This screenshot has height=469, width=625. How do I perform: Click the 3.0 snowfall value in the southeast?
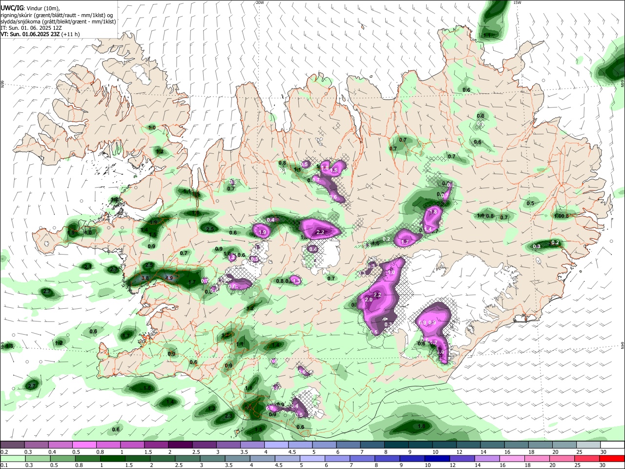[x=441, y=352]
